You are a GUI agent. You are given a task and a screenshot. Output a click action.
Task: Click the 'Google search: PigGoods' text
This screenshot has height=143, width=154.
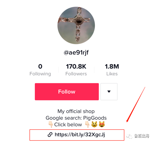pyautogui.click(x=76, y=118)
